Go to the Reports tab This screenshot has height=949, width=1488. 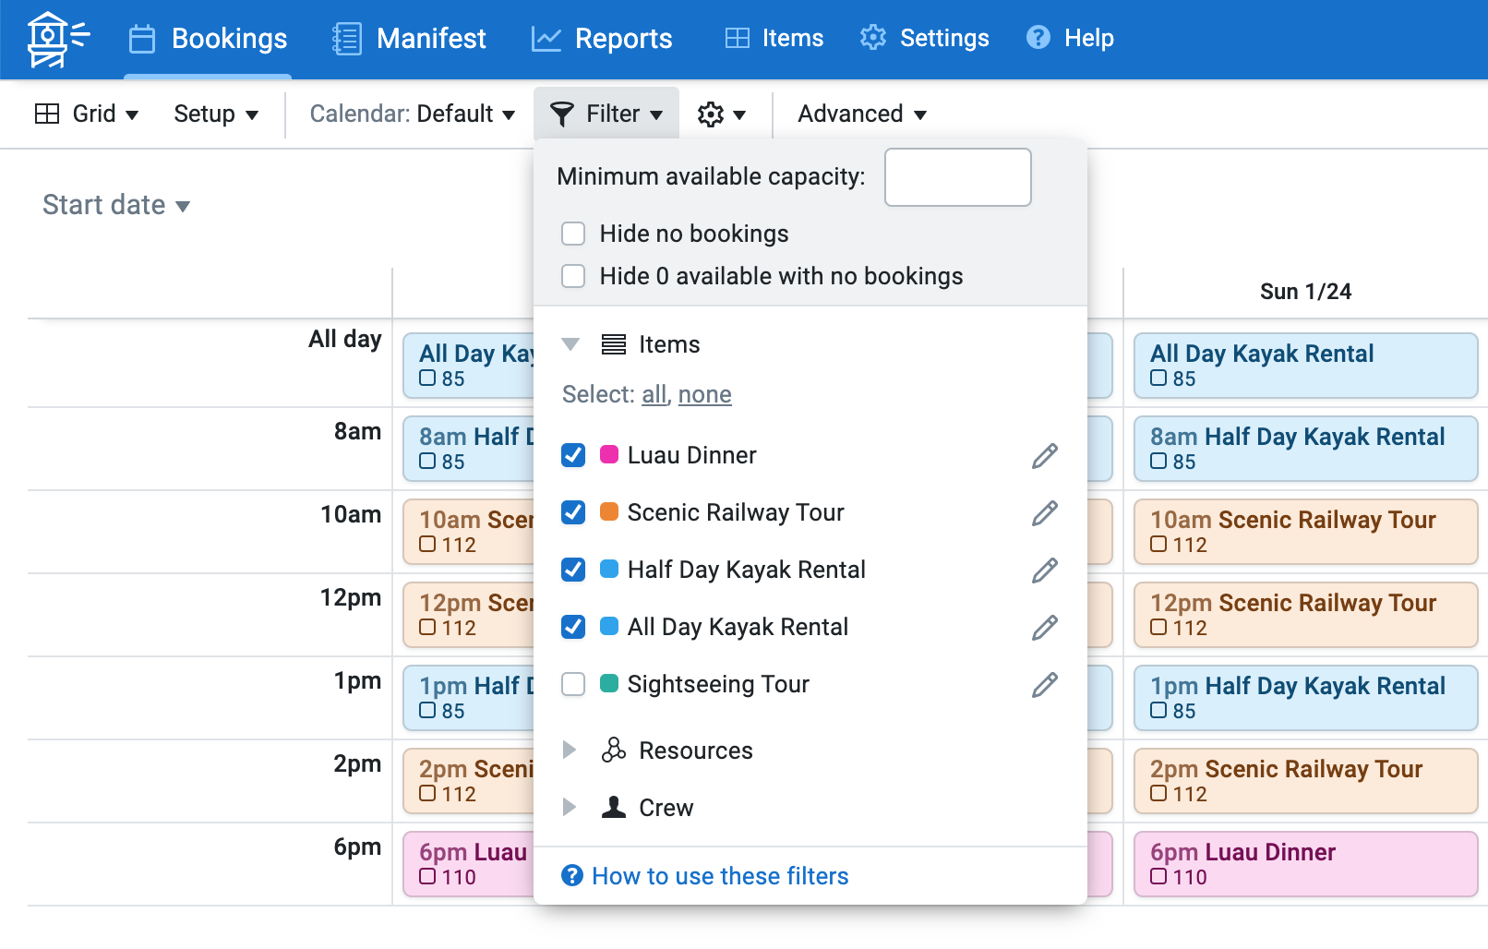coord(602,39)
